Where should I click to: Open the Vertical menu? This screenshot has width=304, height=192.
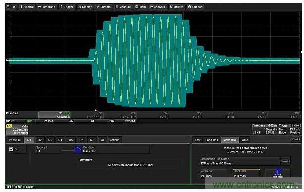(27, 7)
